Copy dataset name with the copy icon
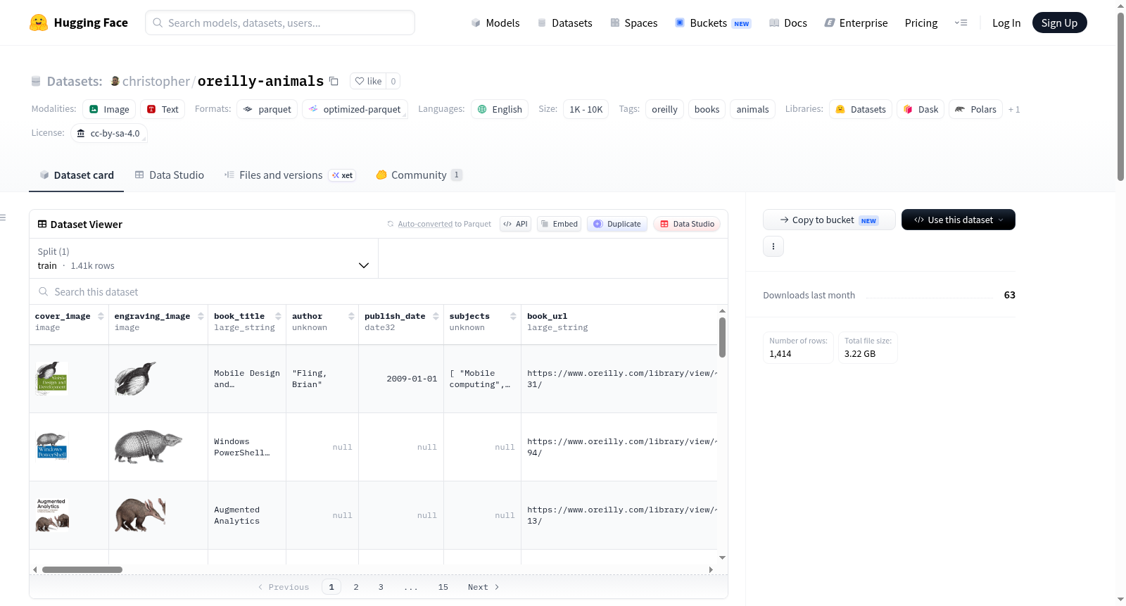The height and width of the screenshot is (606, 1126). tap(334, 81)
